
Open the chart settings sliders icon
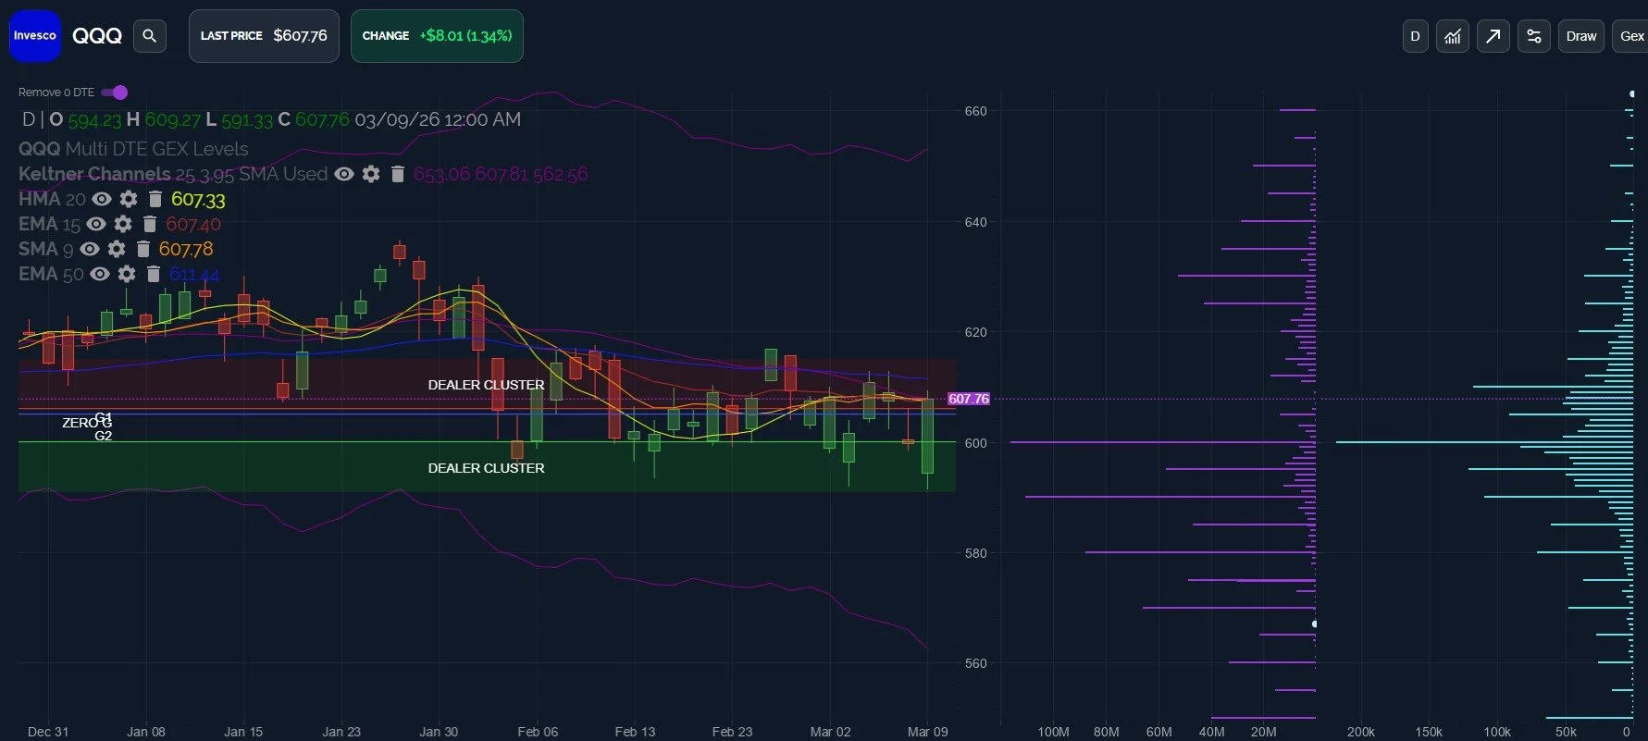click(1534, 36)
